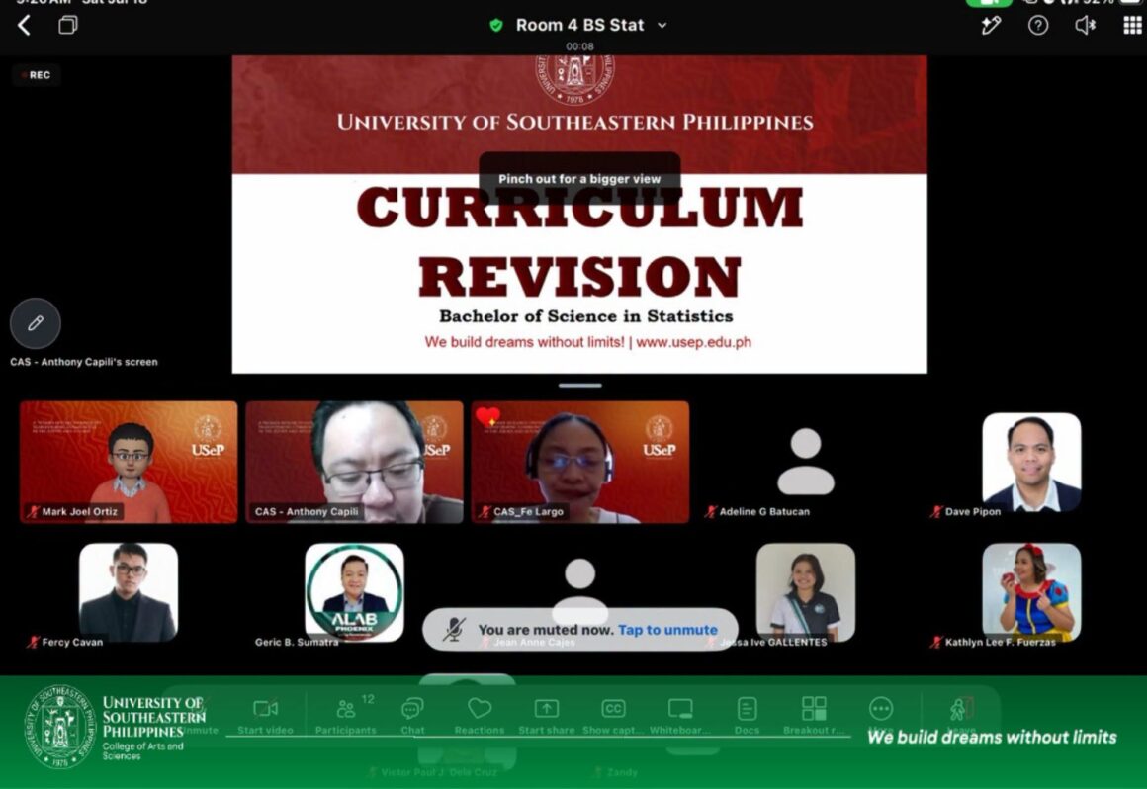Expand the Room 4 BS Stat dropdown
Viewport: 1147px width, 789px height.
[x=662, y=25]
